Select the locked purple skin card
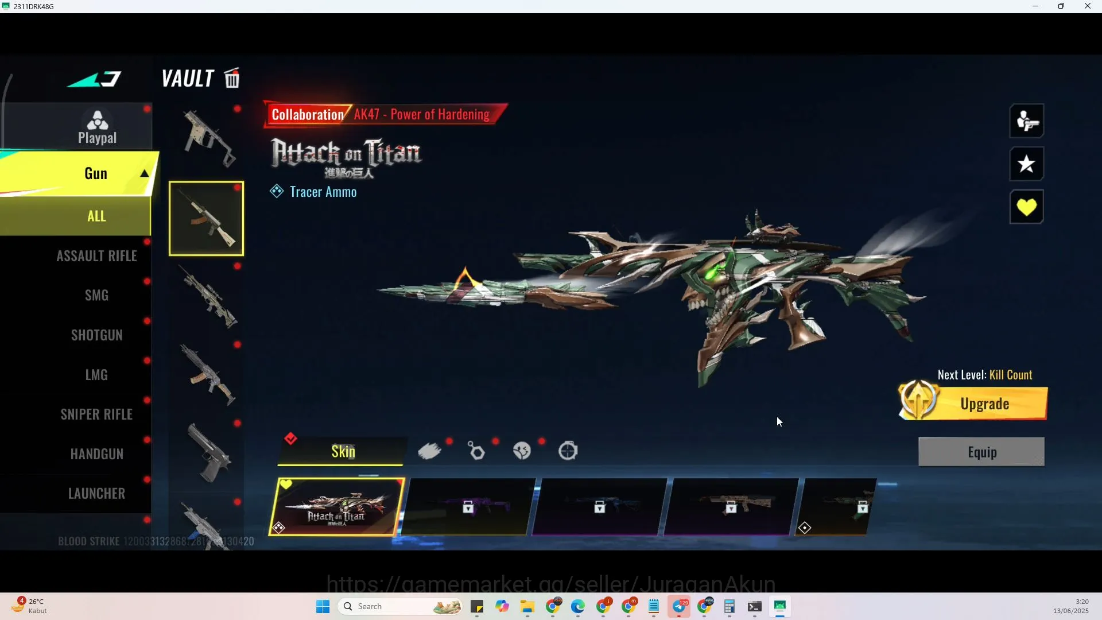Screen dimensions: 1102x620 click(x=468, y=507)
